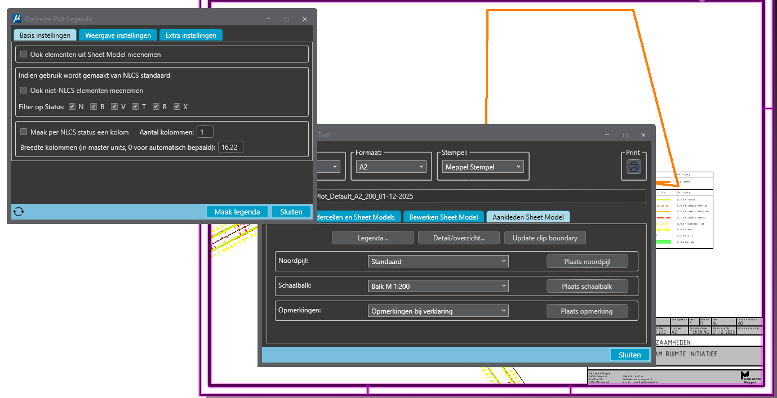Enable Ook elementen uit Sheet Model meenemen
The image size is (777, 398).
coord(24,55)
